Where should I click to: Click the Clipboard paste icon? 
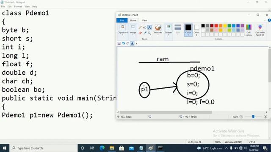click(x=123, y=27)
